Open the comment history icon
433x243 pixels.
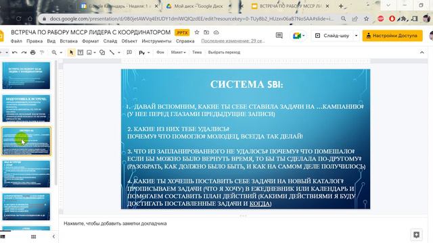tap(279, 36)
